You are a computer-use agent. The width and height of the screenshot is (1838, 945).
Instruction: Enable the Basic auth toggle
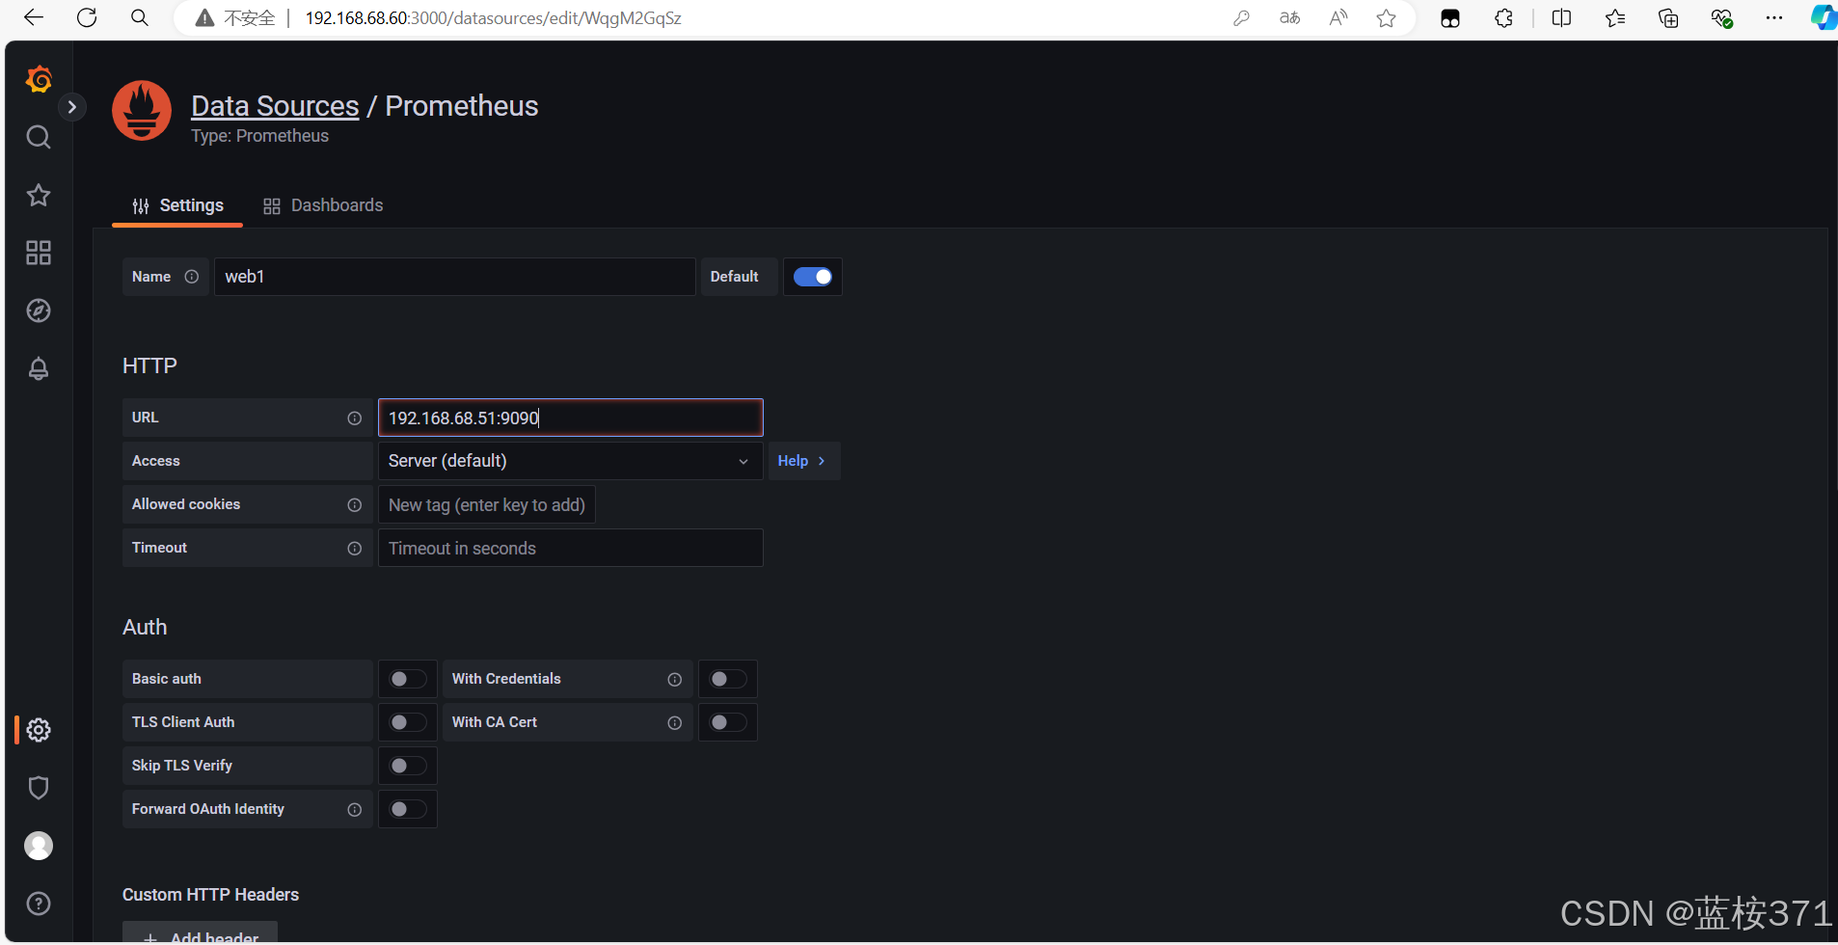click(x=408, y=679)
